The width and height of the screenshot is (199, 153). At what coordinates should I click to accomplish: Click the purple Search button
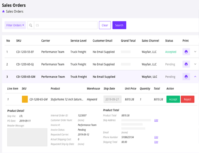click(119, 25)
